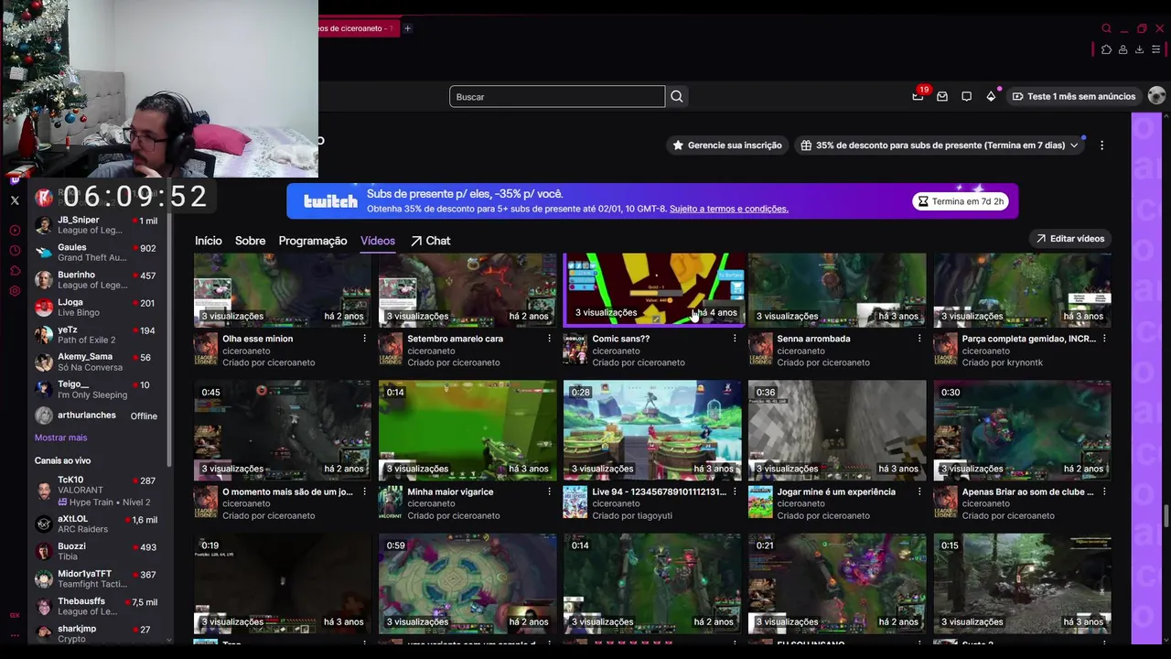This screenshot has width=1171, height=659.
Task: Open the Bits diamond icon in header
Action: [991, 96]
